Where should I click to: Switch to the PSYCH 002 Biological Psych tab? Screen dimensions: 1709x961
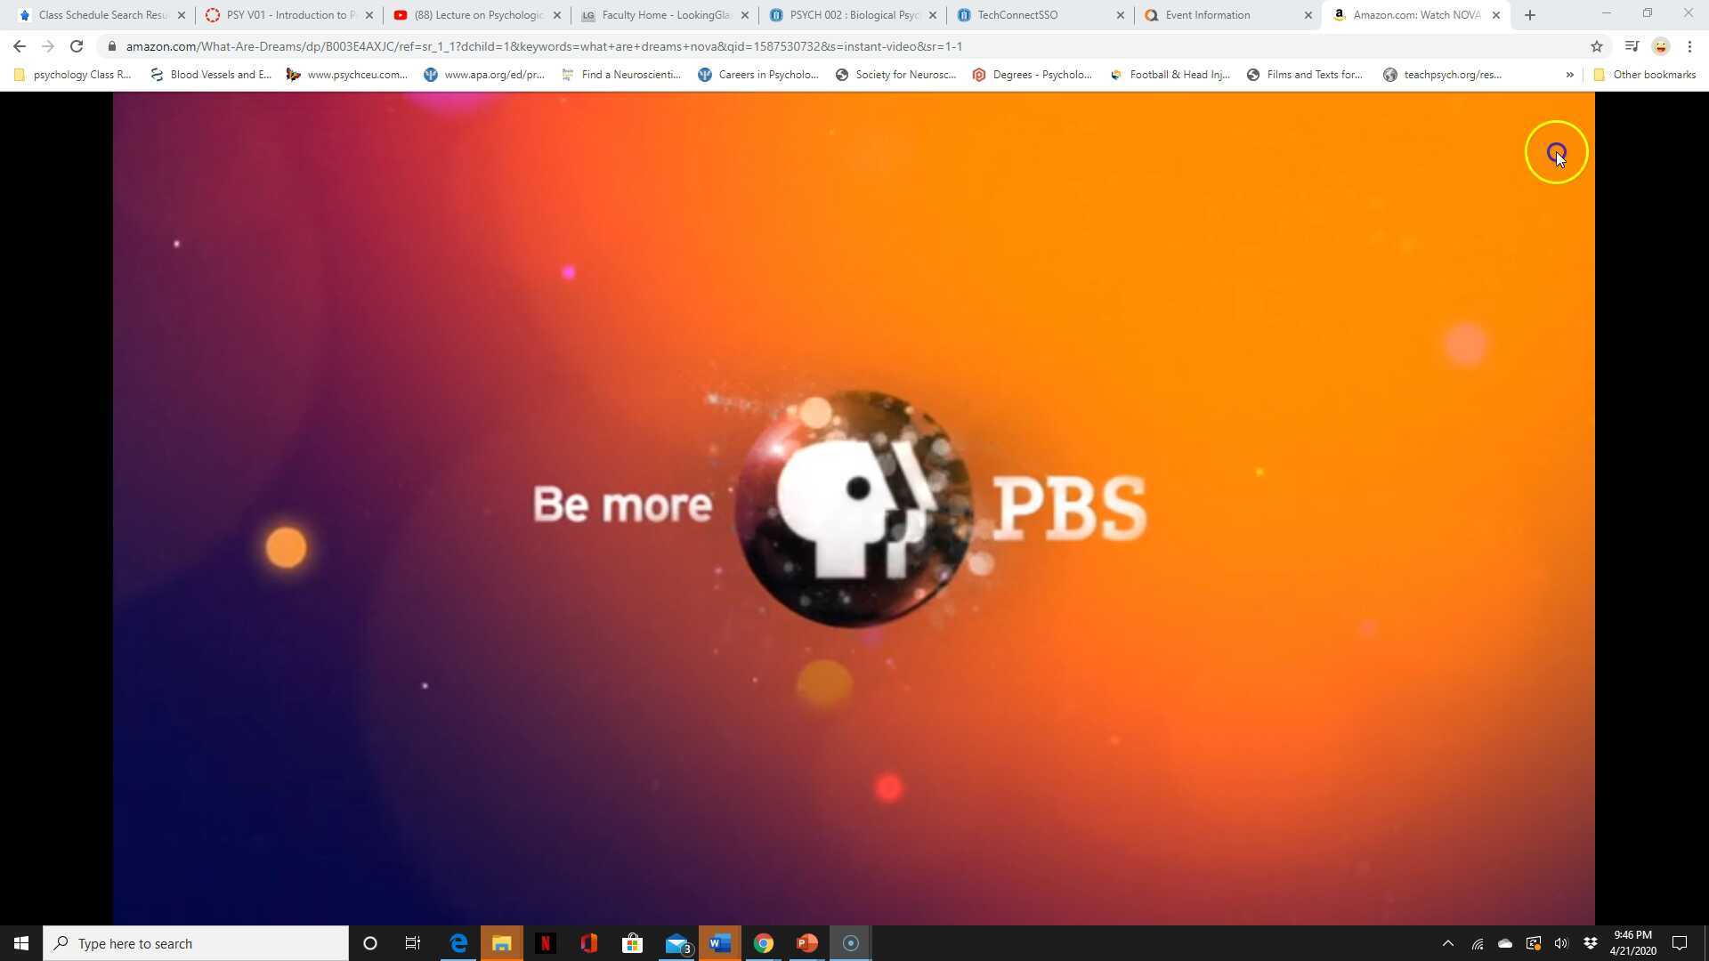[x=853, y=15]
